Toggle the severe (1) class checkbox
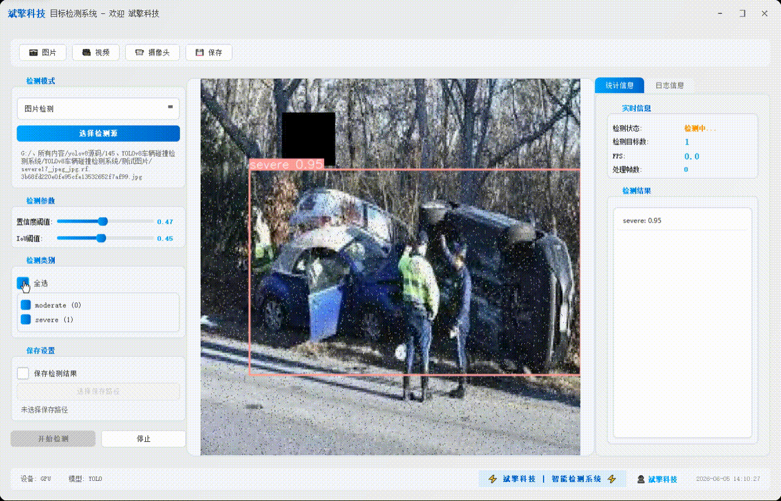The image size is (781, 501). [26, 319]
